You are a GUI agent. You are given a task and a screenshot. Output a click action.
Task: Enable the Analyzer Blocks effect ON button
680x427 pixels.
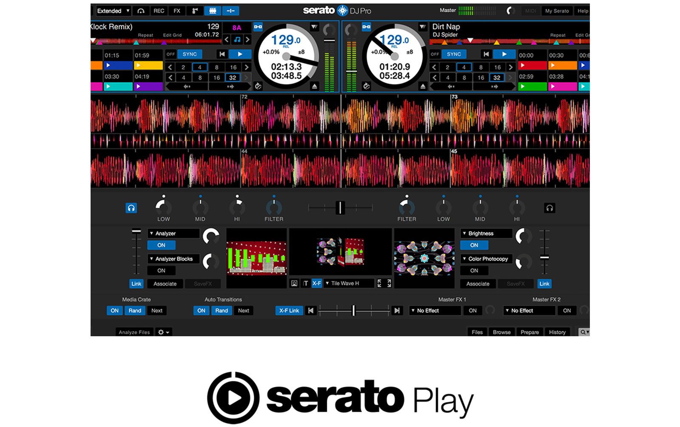click(161, 271)
